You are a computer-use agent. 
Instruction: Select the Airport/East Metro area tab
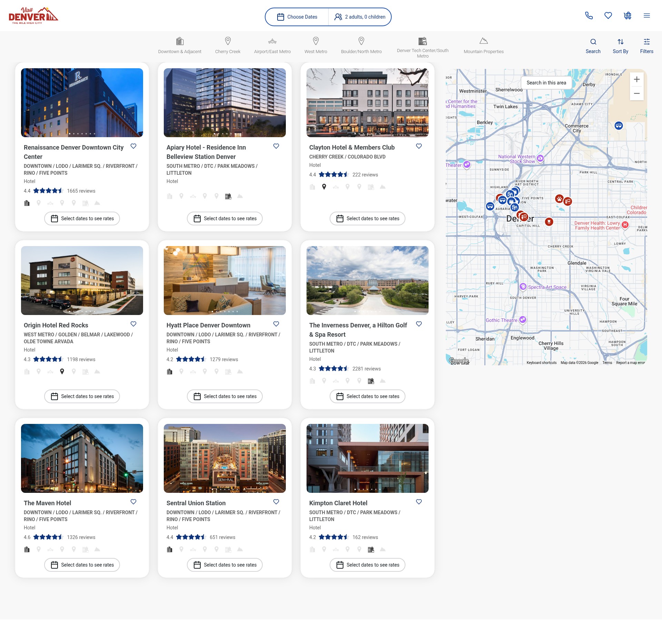(272, 45)
